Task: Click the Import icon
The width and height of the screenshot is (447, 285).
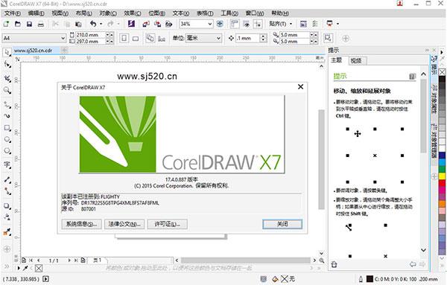Action: click(146, 24)
